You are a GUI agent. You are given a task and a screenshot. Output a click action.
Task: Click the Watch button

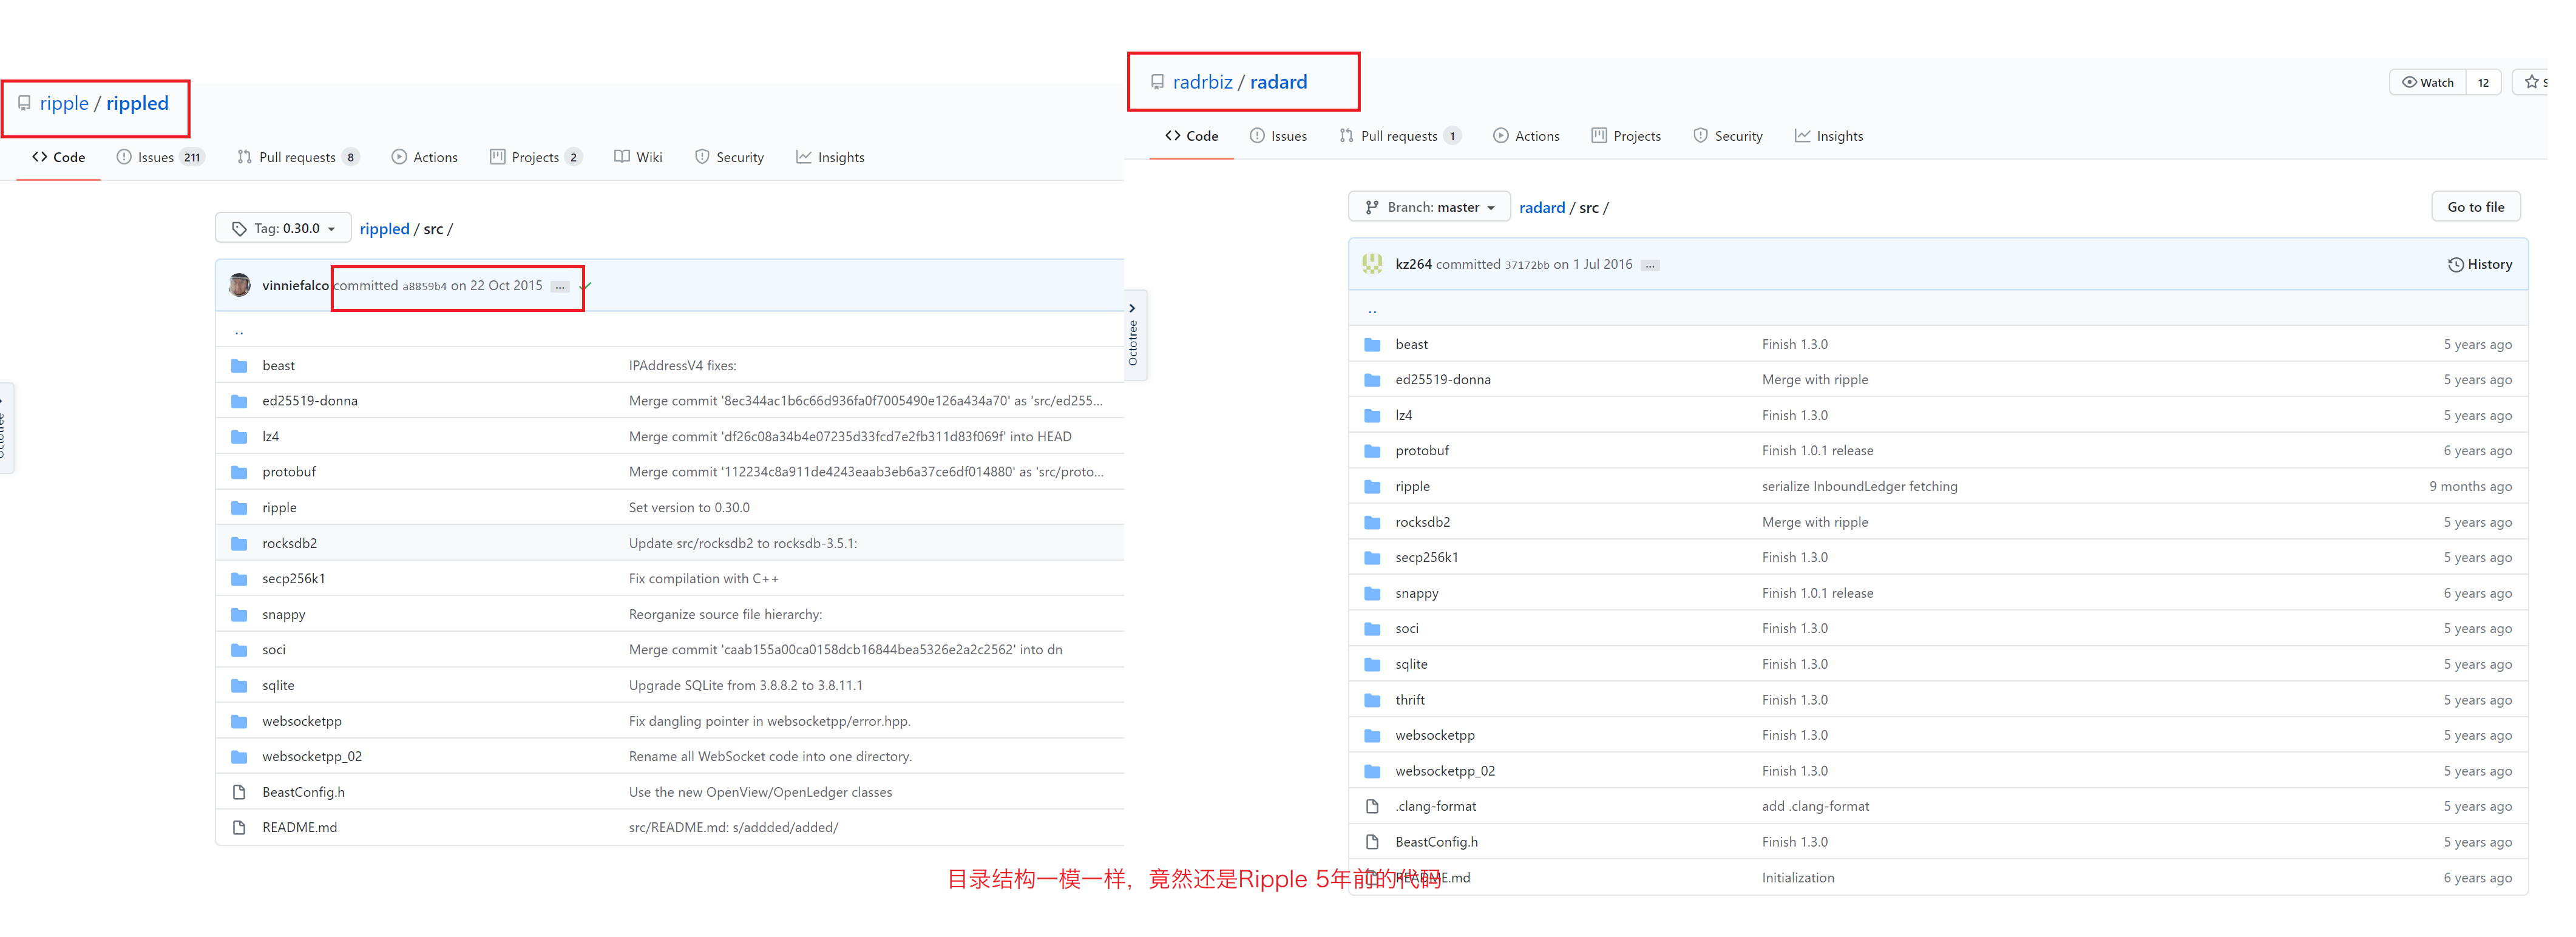(2428, 82)
